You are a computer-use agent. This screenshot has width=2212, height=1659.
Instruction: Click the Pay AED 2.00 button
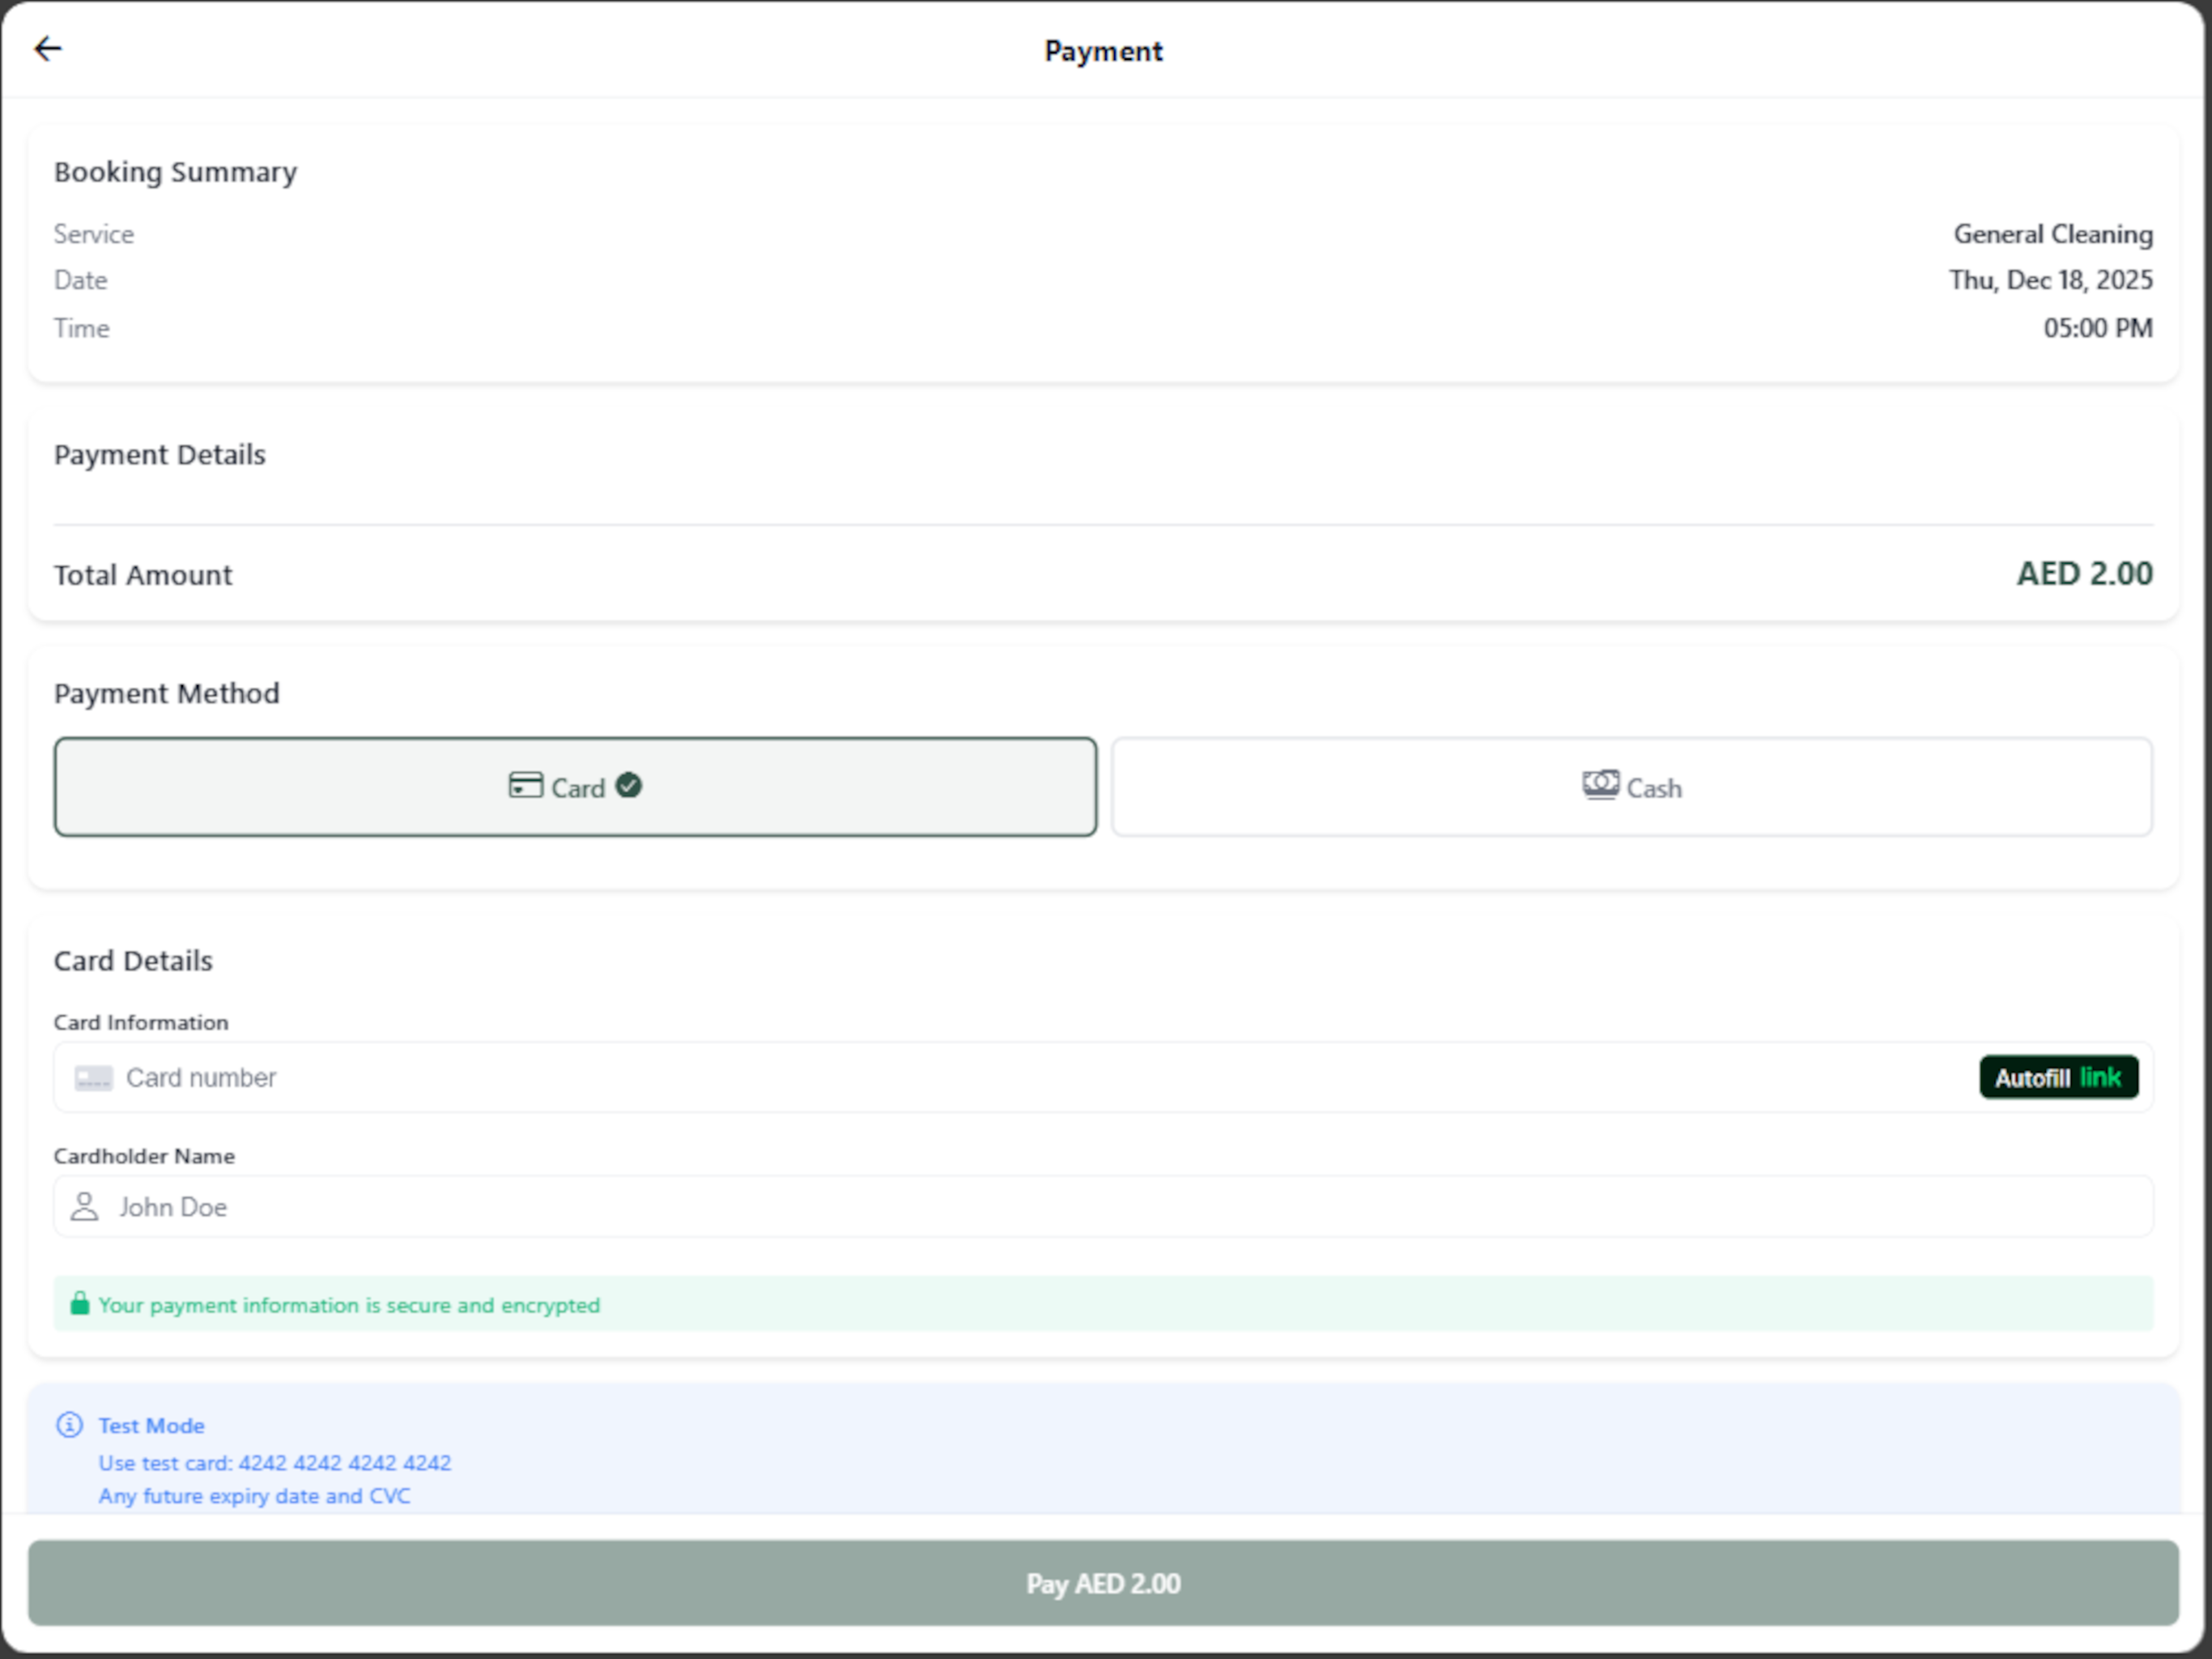(x=1103, y=1583)
